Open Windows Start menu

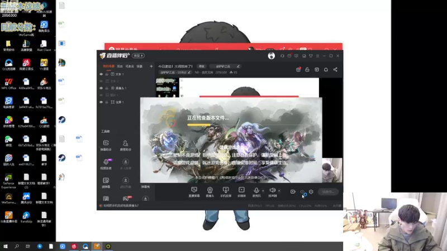[x=5, y=247]
